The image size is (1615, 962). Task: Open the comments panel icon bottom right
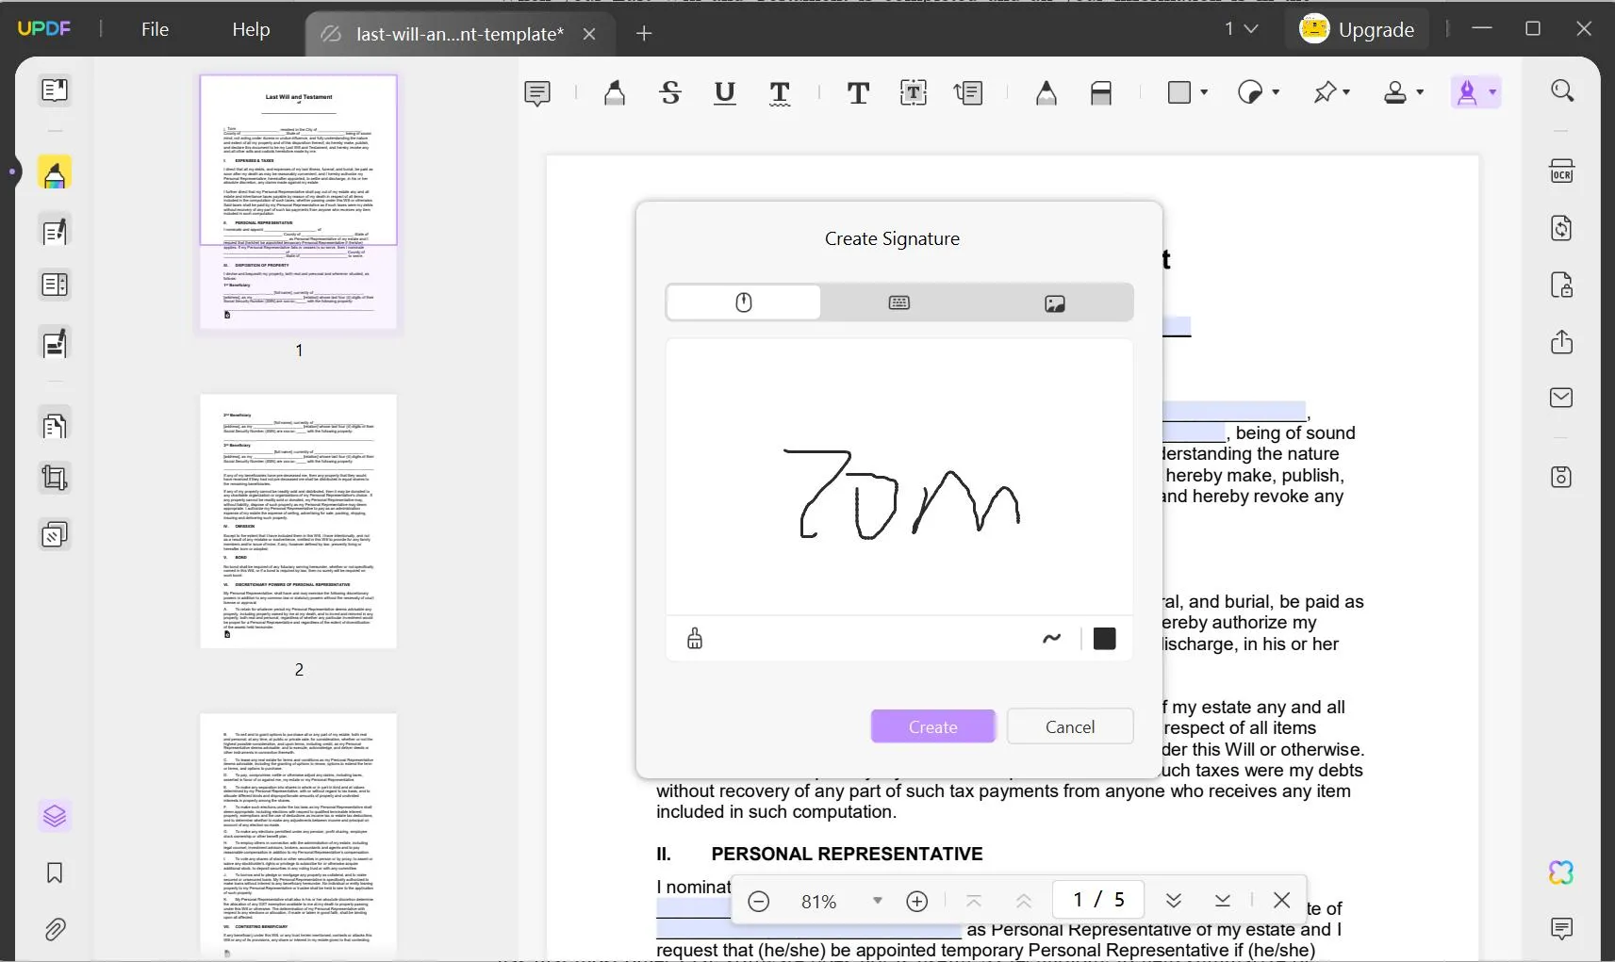pos(1562,929)
